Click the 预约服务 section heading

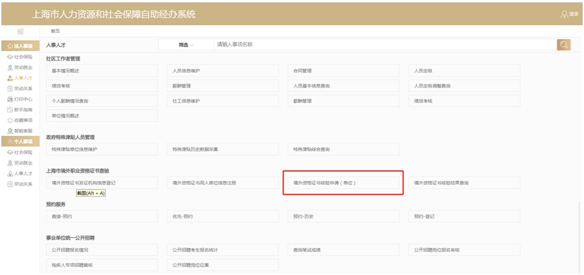tap(55, 204)
